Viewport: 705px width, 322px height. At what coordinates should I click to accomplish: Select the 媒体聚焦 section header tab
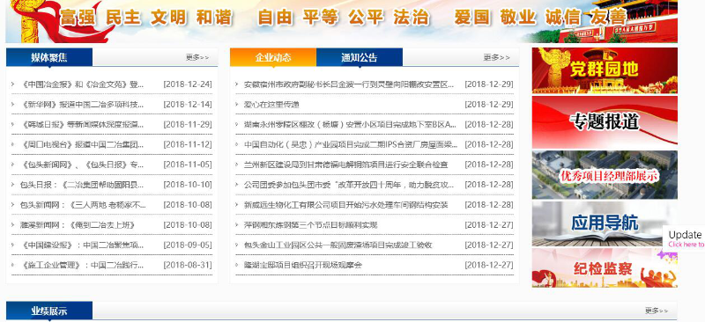click(49, 57)
